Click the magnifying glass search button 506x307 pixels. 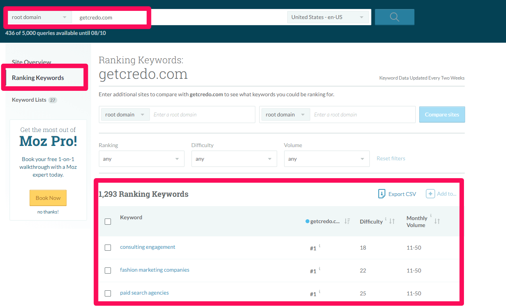tap(394, 17)
